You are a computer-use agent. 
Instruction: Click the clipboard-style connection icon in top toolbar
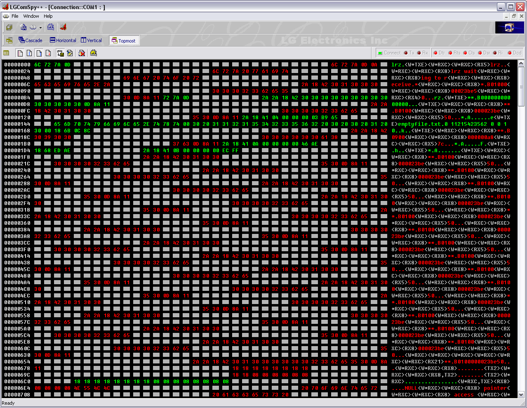pos(23,27)
